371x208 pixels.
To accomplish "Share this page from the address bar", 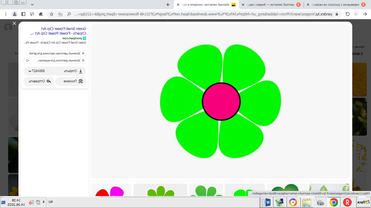I will click(x=60, y=14).
